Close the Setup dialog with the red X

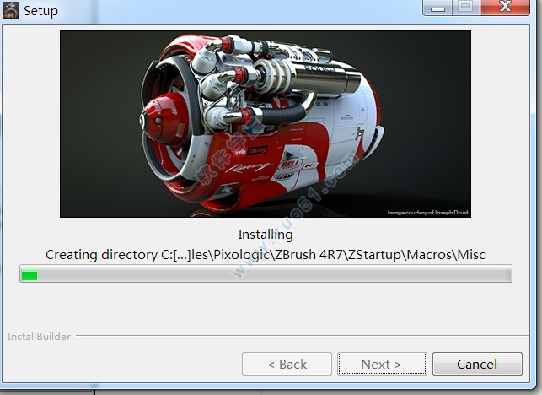(505, 7)
